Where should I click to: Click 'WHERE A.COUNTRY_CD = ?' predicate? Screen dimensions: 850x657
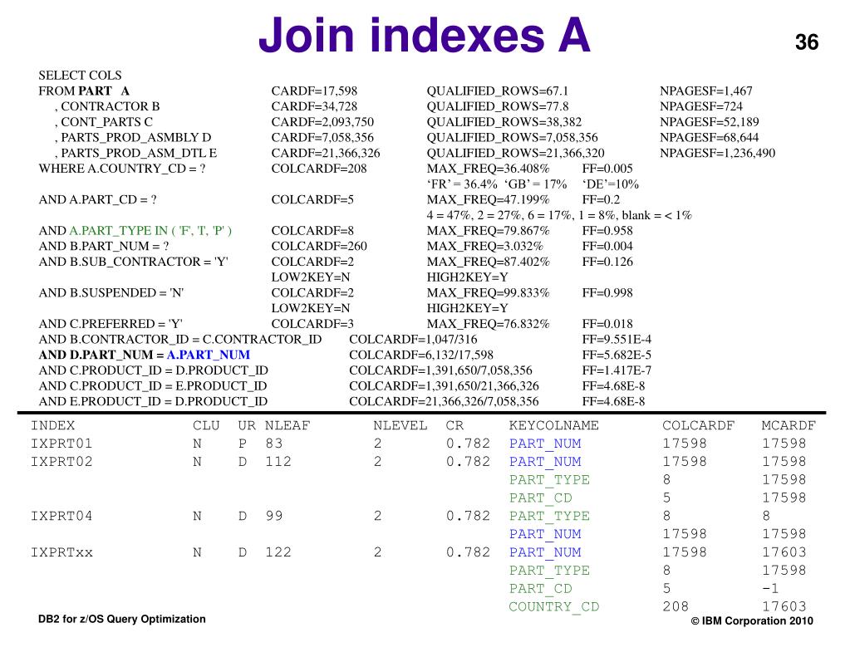pos(122,169)
